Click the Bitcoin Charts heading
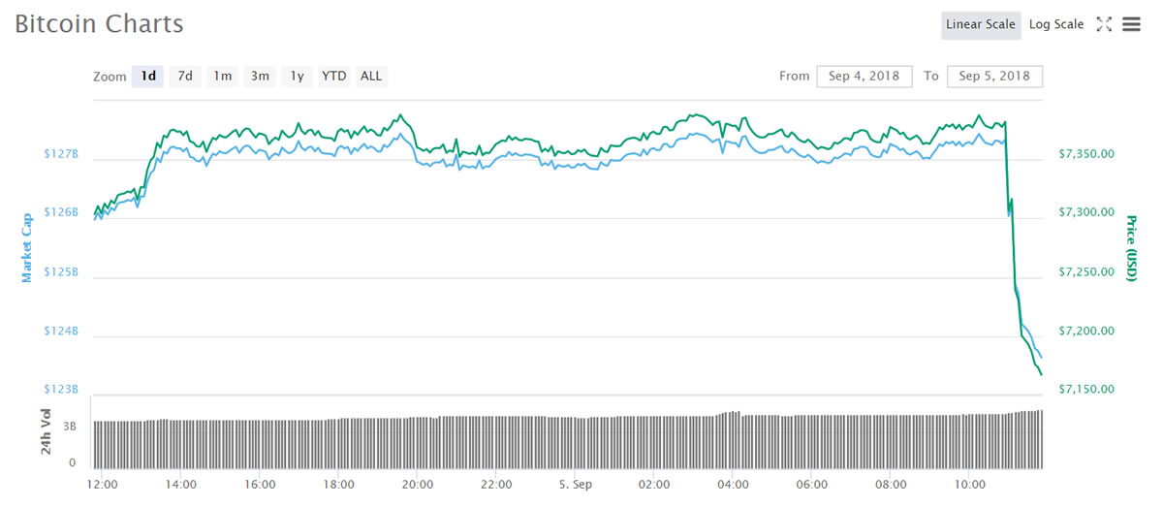 click(99, 25)
